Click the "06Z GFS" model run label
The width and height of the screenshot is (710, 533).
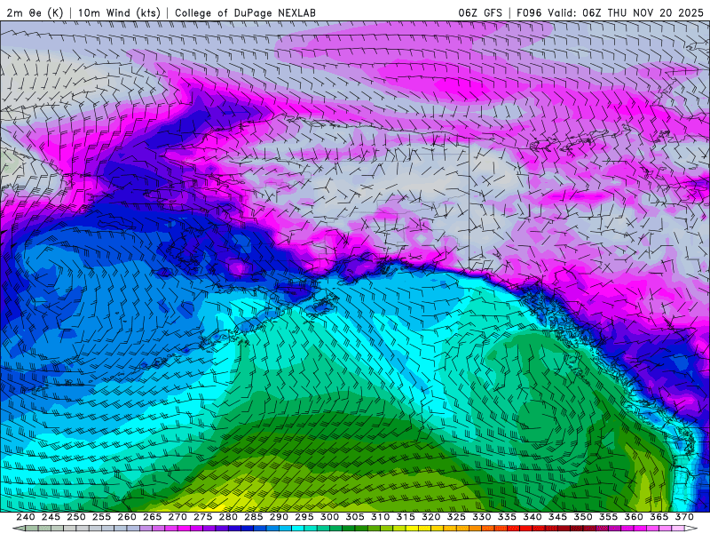pyautogui.click(x=480, y=12)
